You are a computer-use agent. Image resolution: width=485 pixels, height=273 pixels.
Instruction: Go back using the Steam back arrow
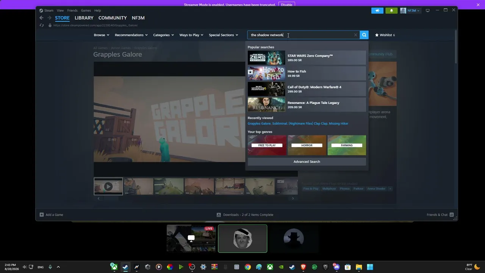point(42,18)
